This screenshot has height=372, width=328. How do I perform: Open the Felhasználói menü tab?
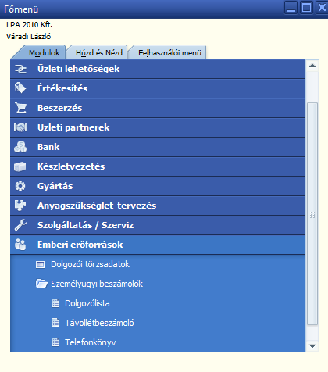[x=169, y=53]
